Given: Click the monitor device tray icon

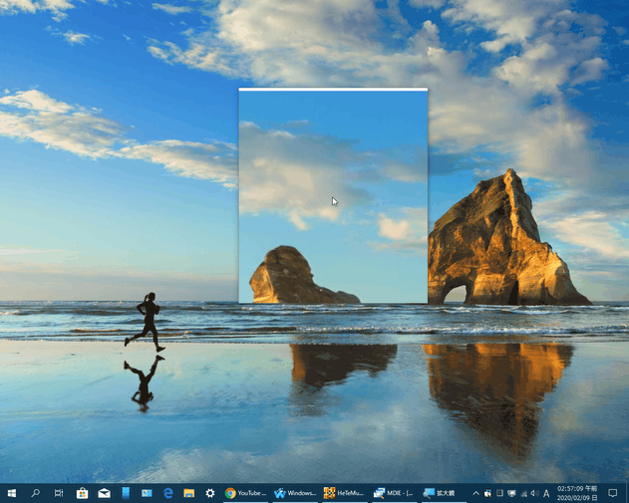Looking at the screenshot, I should point(511,493).
